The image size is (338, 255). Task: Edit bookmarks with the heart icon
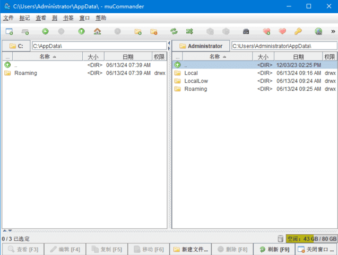(x=282, y=31)
